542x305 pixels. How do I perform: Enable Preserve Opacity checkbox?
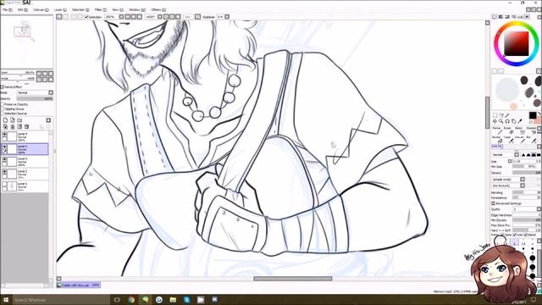[3, 104]
